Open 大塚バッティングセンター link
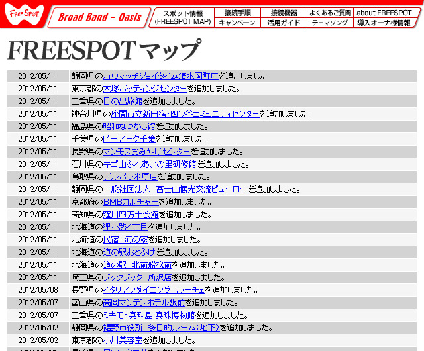This screenshot has width=424, height=351. (145, 89)
